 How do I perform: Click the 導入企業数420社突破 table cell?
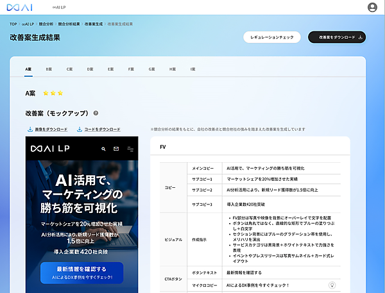coord(246,205)
